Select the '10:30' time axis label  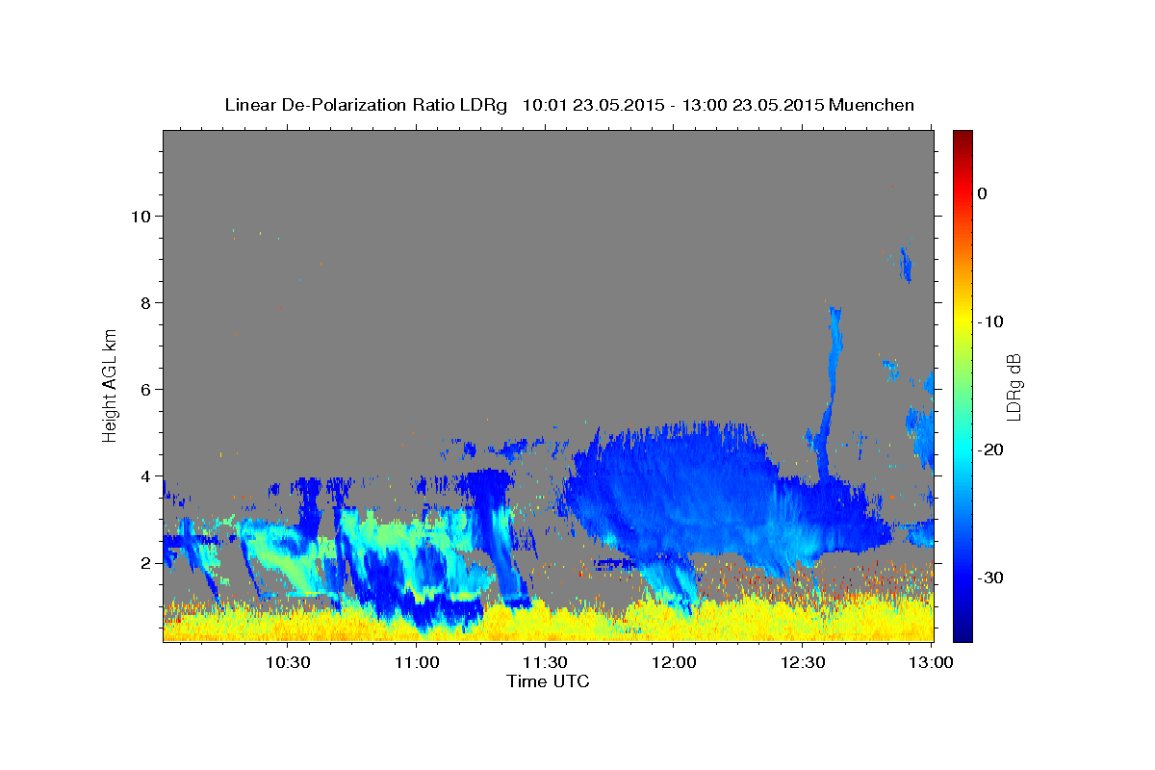click(x=288, y=662)
